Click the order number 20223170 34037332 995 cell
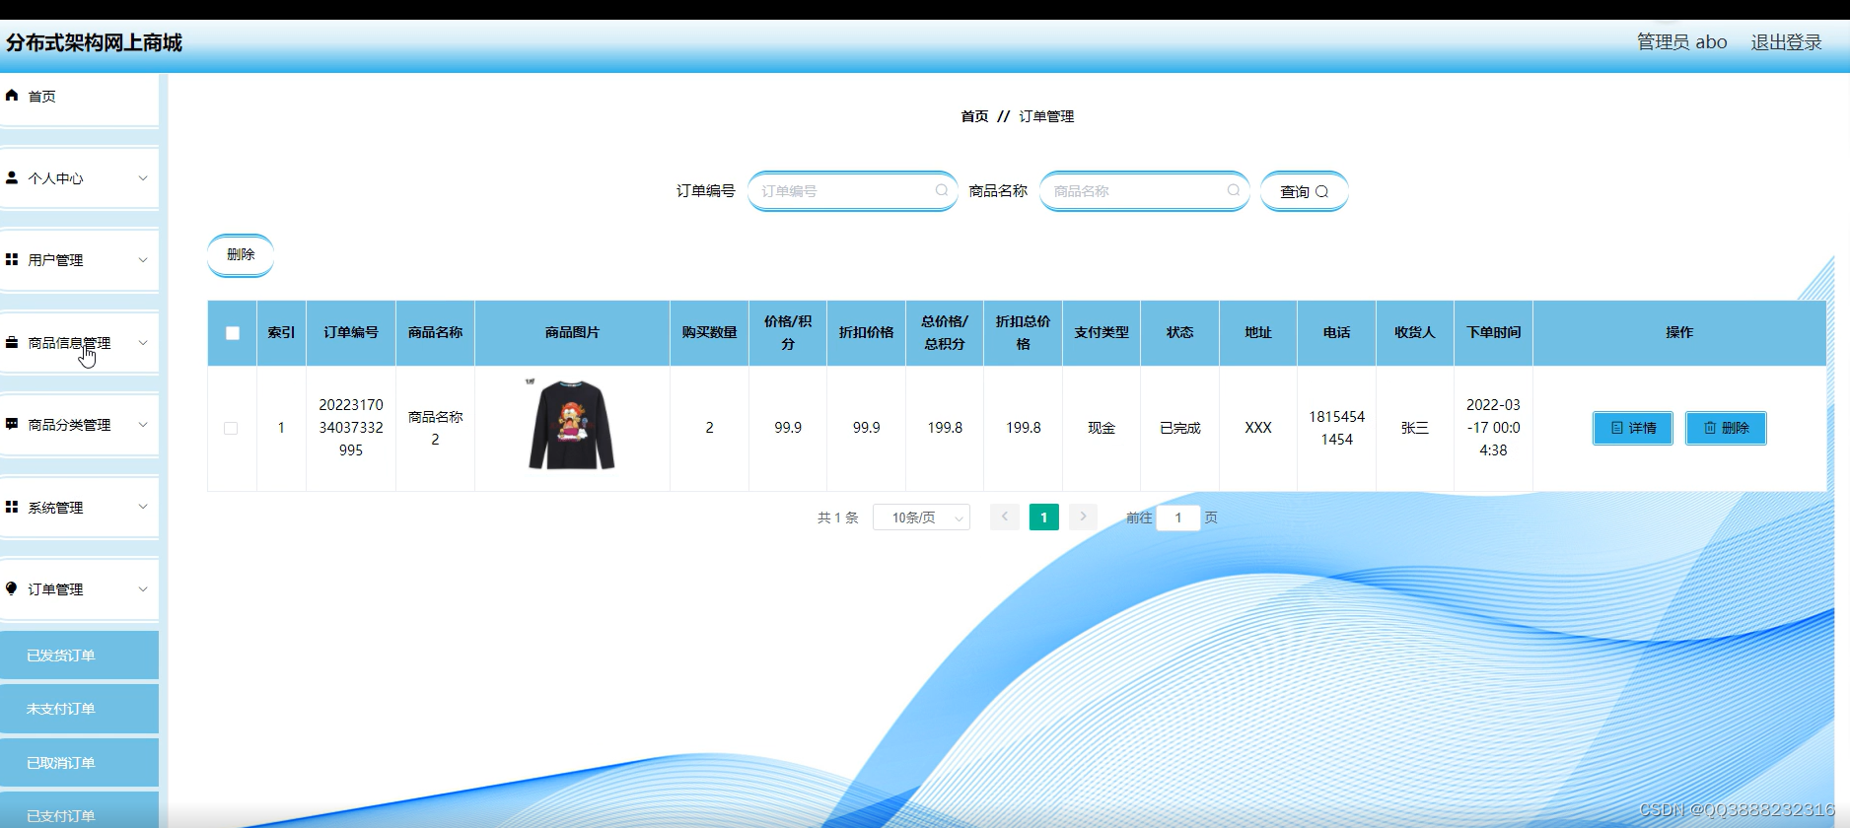The width and height of the screenshot is (1850, 828). point(351,428)
